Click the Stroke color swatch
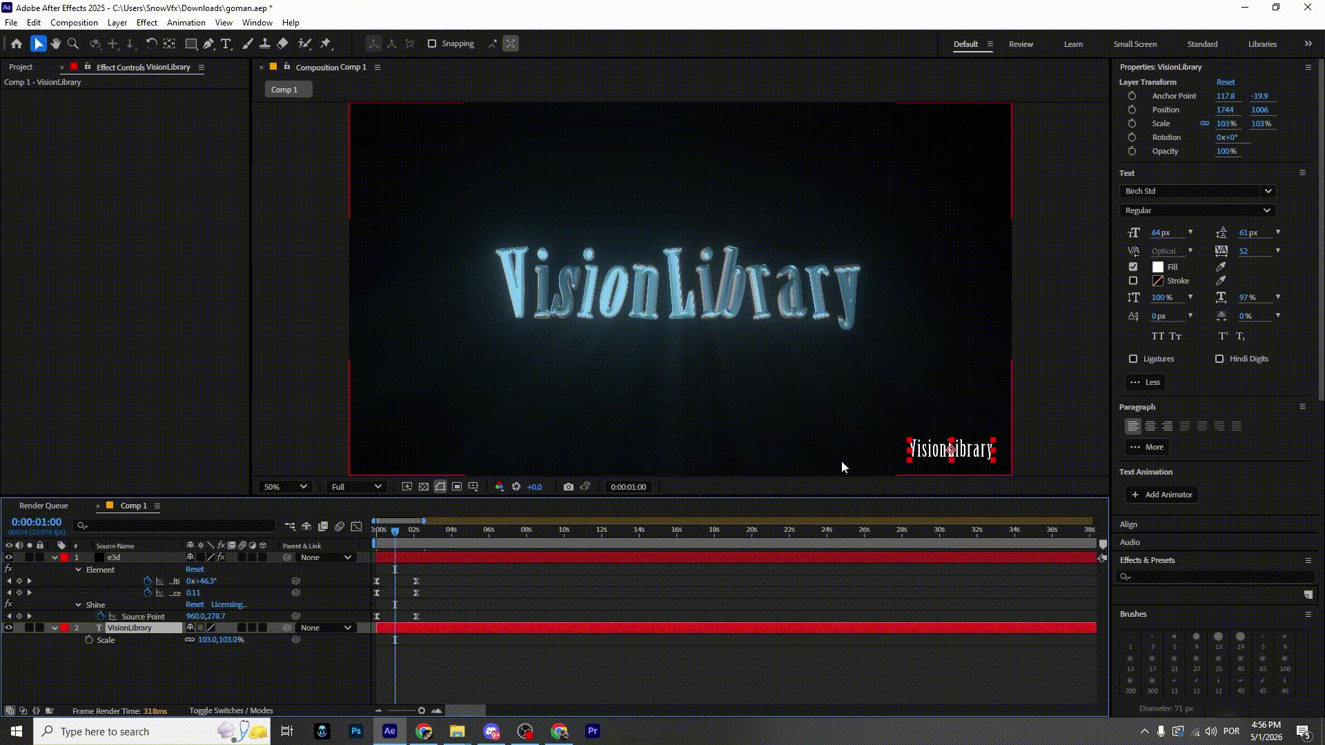 1158,281
